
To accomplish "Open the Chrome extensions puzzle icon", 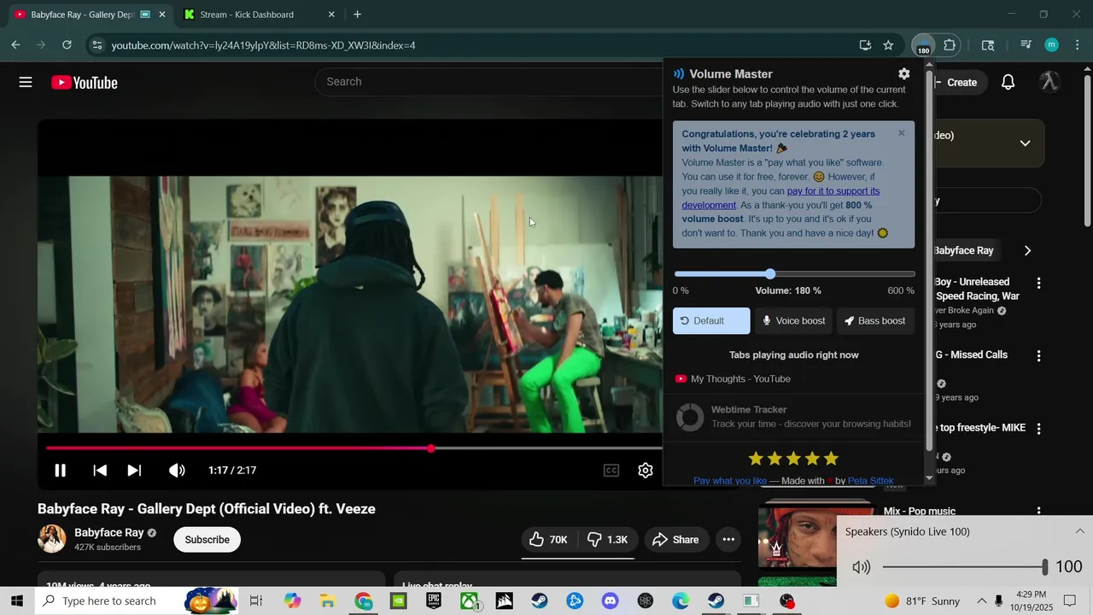I will point(950,45).
